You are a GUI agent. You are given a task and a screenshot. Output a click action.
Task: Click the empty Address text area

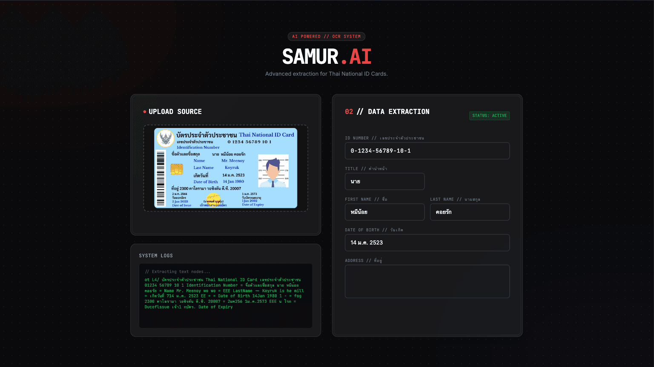[427, 282]
